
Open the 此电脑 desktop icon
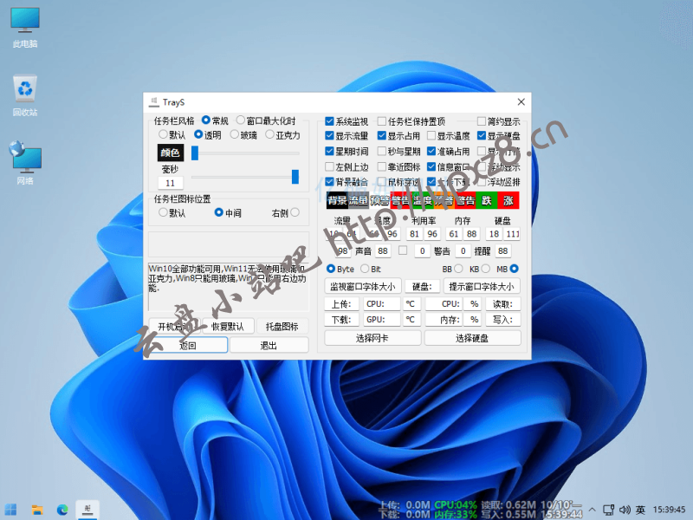pyautogui.click(x=25, y=27)
